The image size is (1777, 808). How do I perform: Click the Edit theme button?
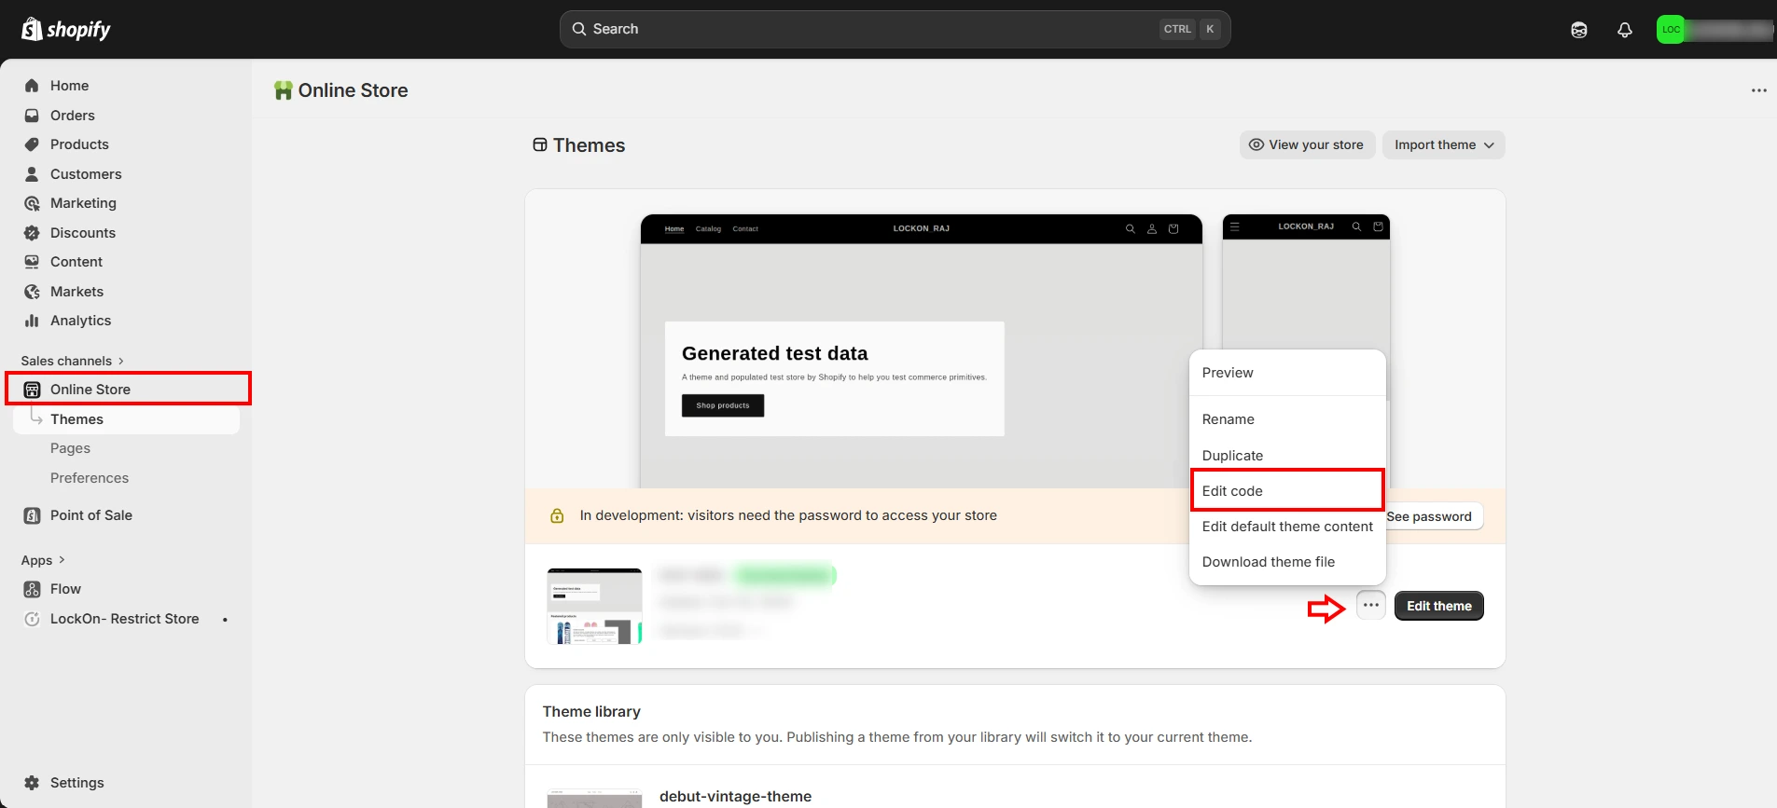[1438, 606]
